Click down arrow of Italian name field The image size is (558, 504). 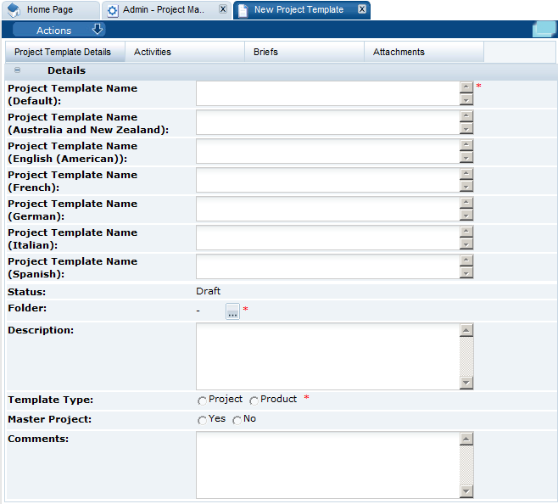click(x=466, y=244)
